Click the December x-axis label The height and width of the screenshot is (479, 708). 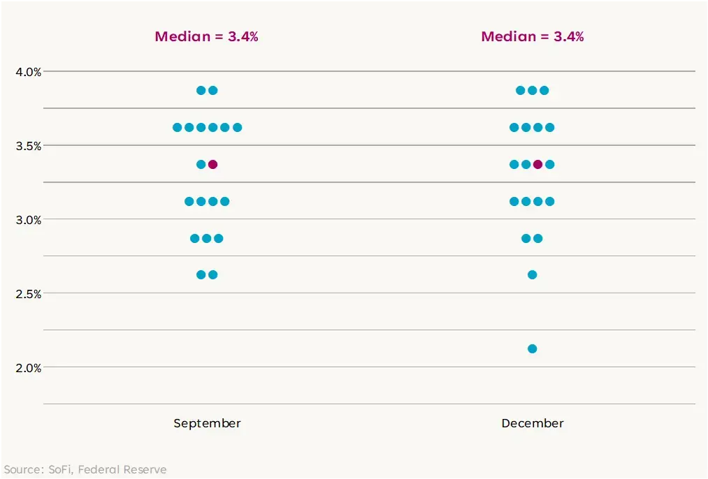point(532,423)
